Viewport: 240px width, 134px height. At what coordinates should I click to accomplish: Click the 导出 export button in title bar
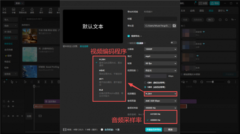pyautogui.click(x=215, y=3)
